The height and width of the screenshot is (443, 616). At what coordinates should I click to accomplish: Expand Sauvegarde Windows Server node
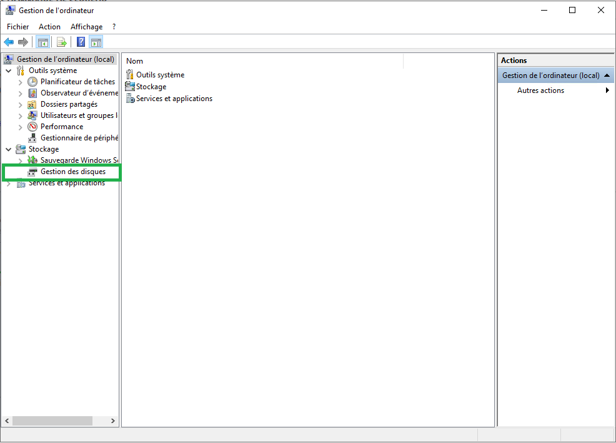[21, 160]
